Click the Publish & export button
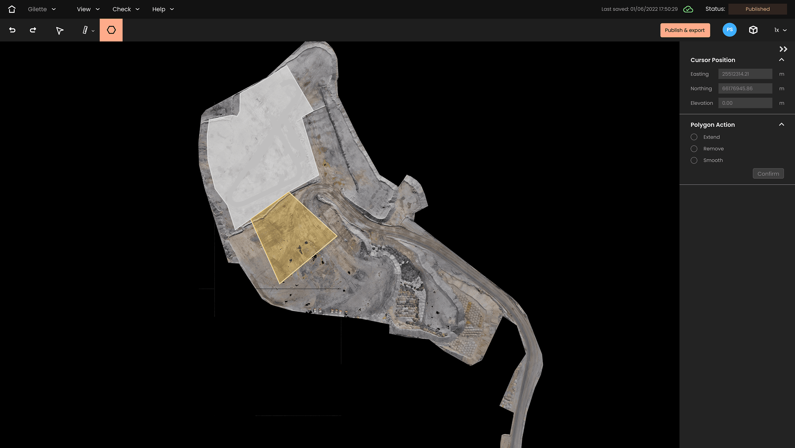The height and width of the screenshot is (448, 795). 685,30
